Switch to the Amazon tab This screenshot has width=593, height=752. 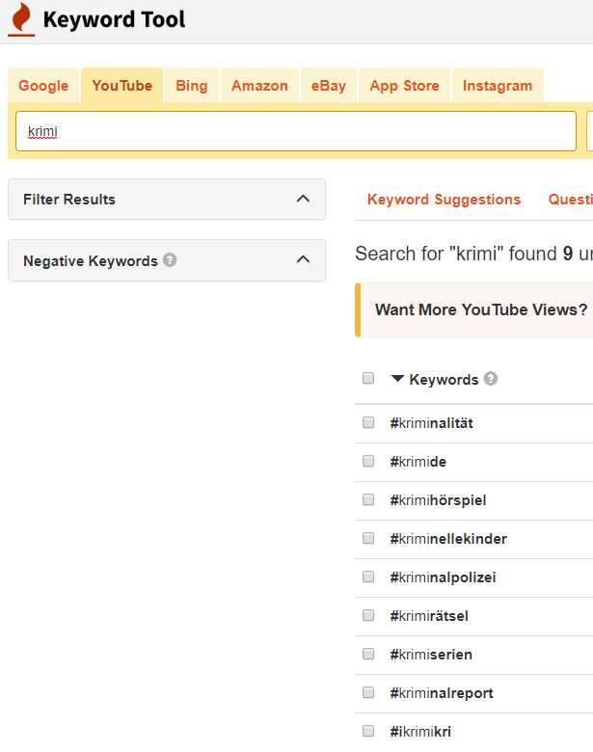[259, 86]
